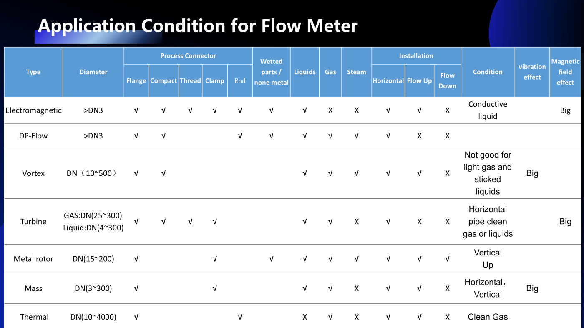Click the Thermal row's Rod check mark
Image resolution: width=584 pixels, height=328 pixels.
pos(240,317)
